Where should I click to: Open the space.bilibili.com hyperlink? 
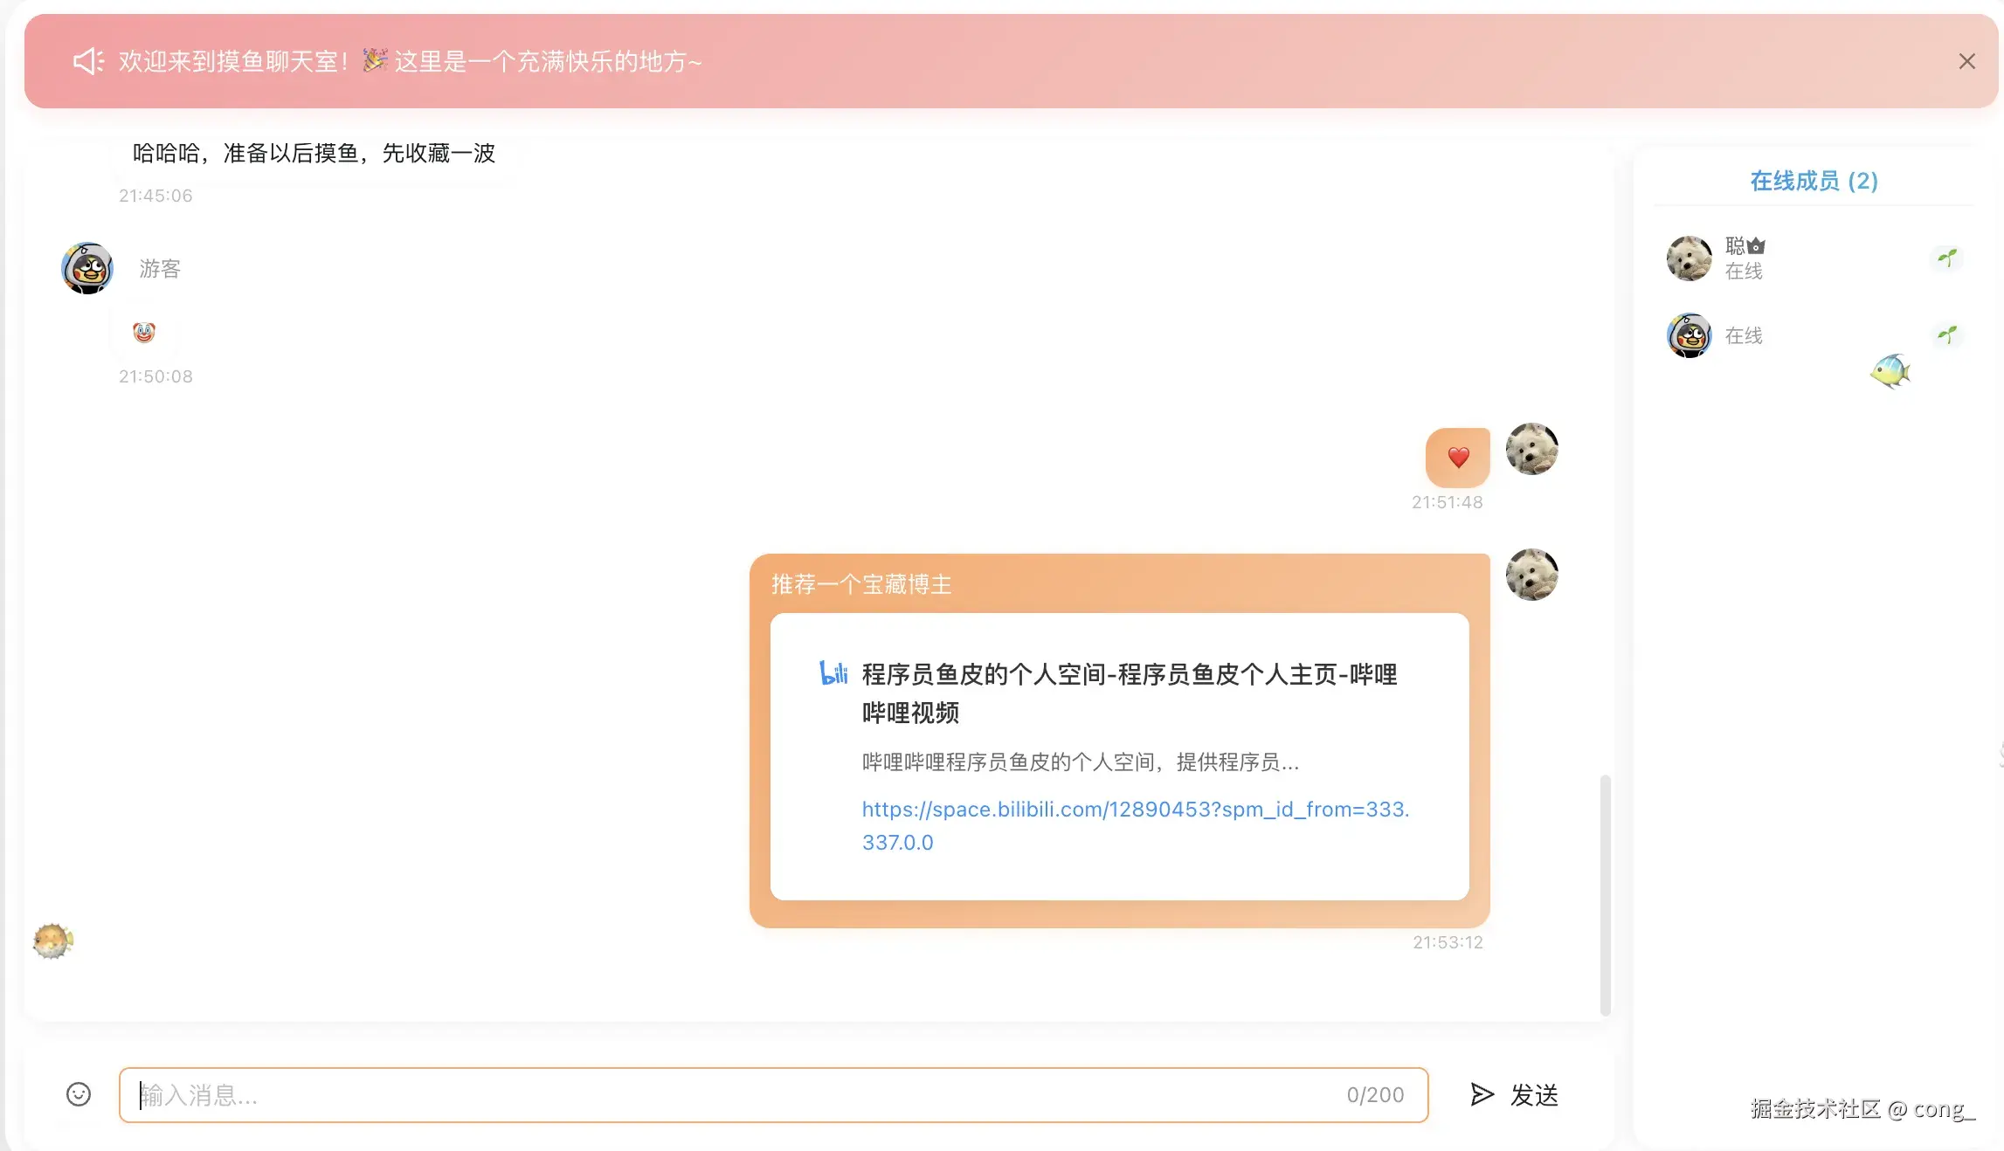1134,810
